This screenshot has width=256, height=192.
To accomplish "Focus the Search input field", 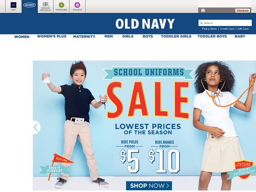I will tap(225, 23).
